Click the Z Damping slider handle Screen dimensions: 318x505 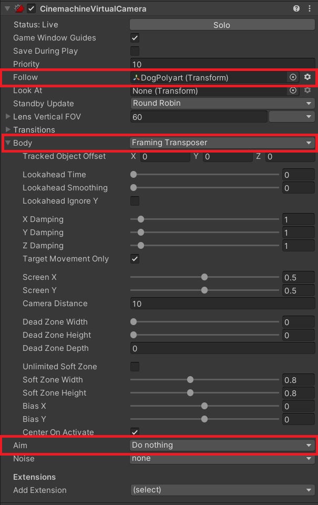click(141, 246)
